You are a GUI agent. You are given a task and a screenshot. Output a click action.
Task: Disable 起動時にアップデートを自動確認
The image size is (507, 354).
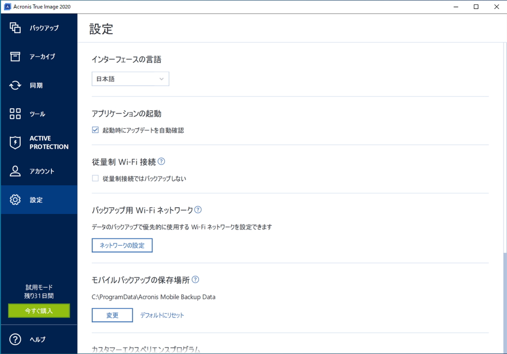click(x=95, y=130)
